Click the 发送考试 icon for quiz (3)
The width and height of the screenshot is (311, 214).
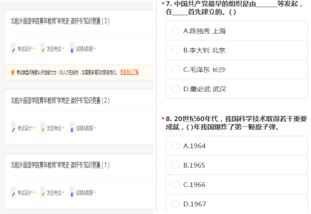click(x=43, y=49)
